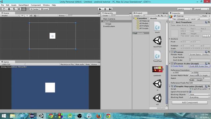This screenshot has height=119, width=211.
Task: Open the Layout dropdown
Action: (x=201, y=9)
